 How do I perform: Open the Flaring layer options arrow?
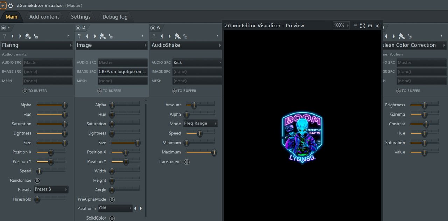click(x=68, y=36)
